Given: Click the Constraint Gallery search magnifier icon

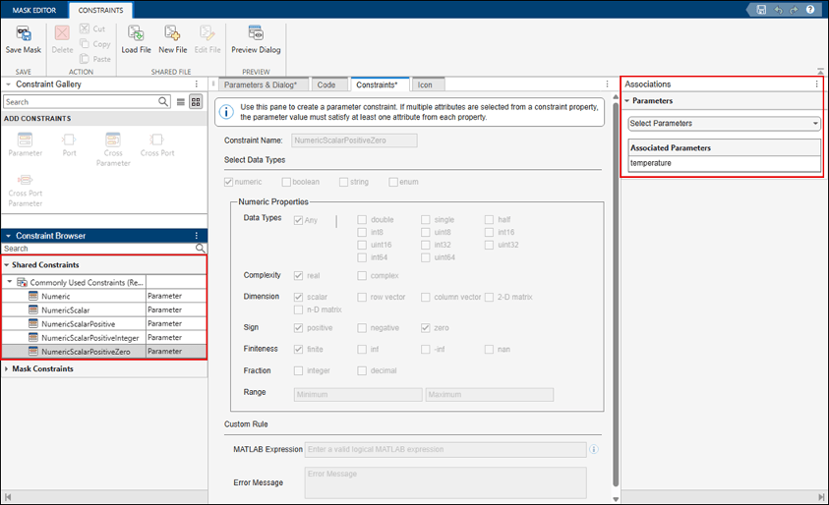Looking at the screenshot, I should (x=163, y=101).
